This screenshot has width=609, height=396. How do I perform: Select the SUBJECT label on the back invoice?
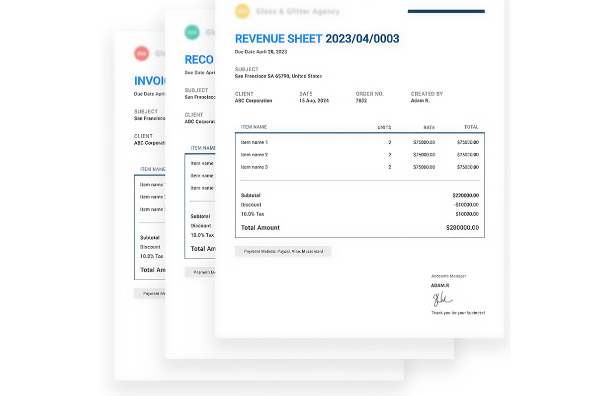(x=146, y=111)
